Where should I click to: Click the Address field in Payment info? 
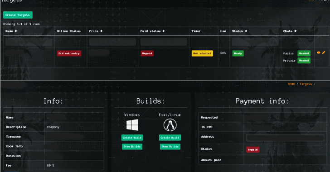coord(285,138)
